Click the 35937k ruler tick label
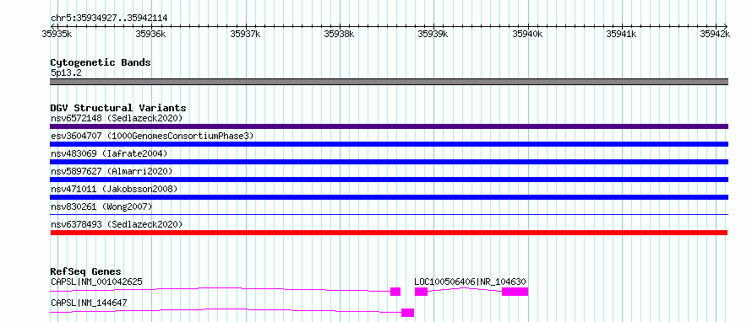Screen dimensions: 752x322 coord(246,34)
